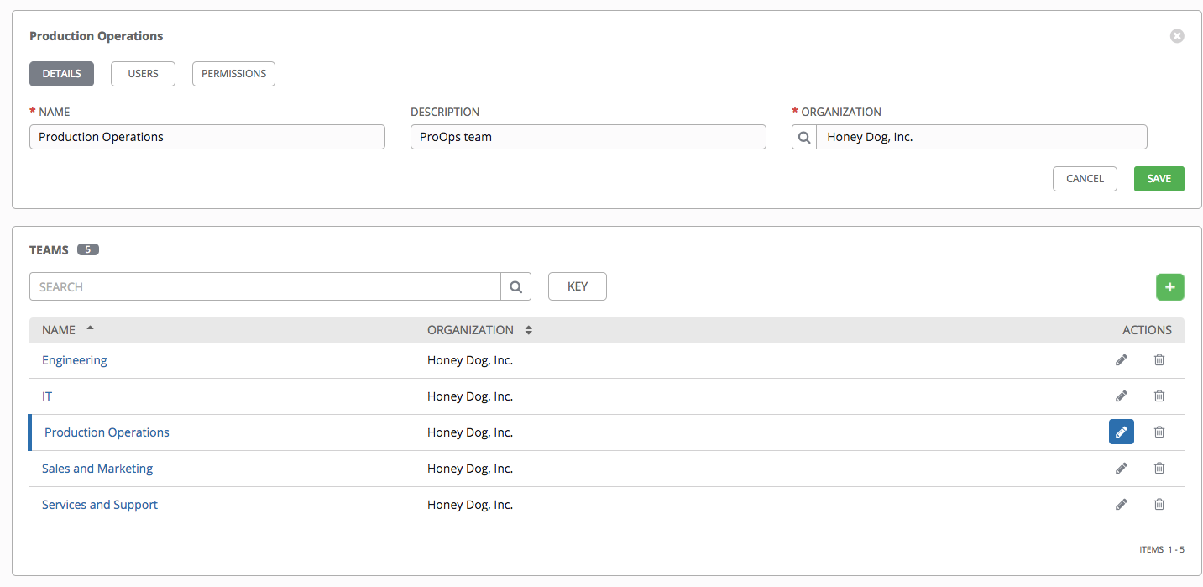Click the trash icon for Production Operations
Image resolution: width=1203 pixels, height=587 pixels.
click(1159, 432)
